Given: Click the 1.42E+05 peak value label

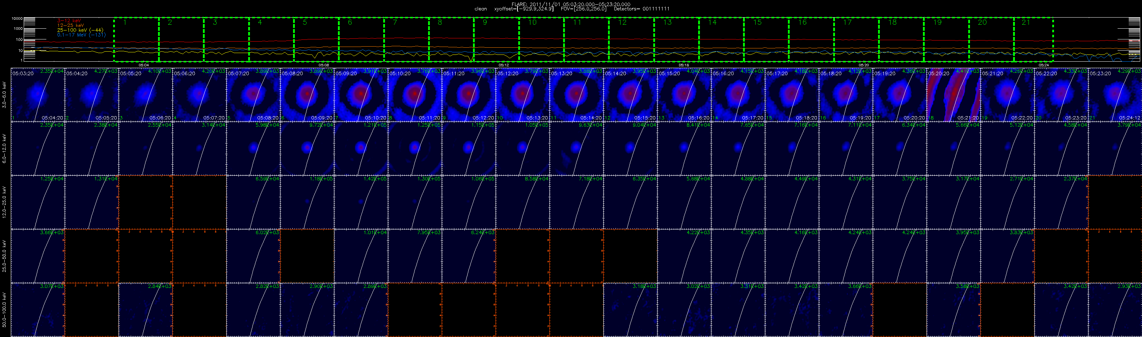Looking at the screenshot, I should pyautogui.click(x=376, y=179).
